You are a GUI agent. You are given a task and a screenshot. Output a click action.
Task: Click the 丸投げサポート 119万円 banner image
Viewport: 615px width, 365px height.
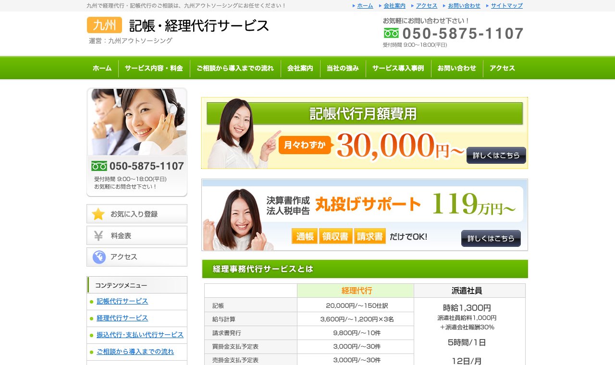point(365,215)
